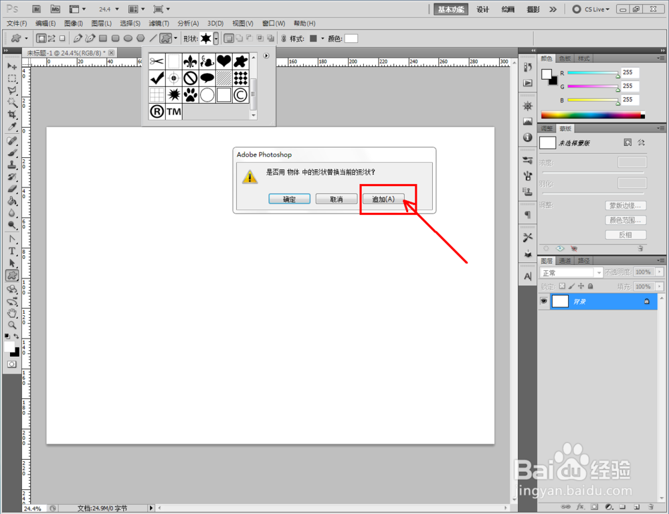Click the 取消 button in dialog
Image resolution: width=669 pixels, height=514 pixels.
(337, 199)
